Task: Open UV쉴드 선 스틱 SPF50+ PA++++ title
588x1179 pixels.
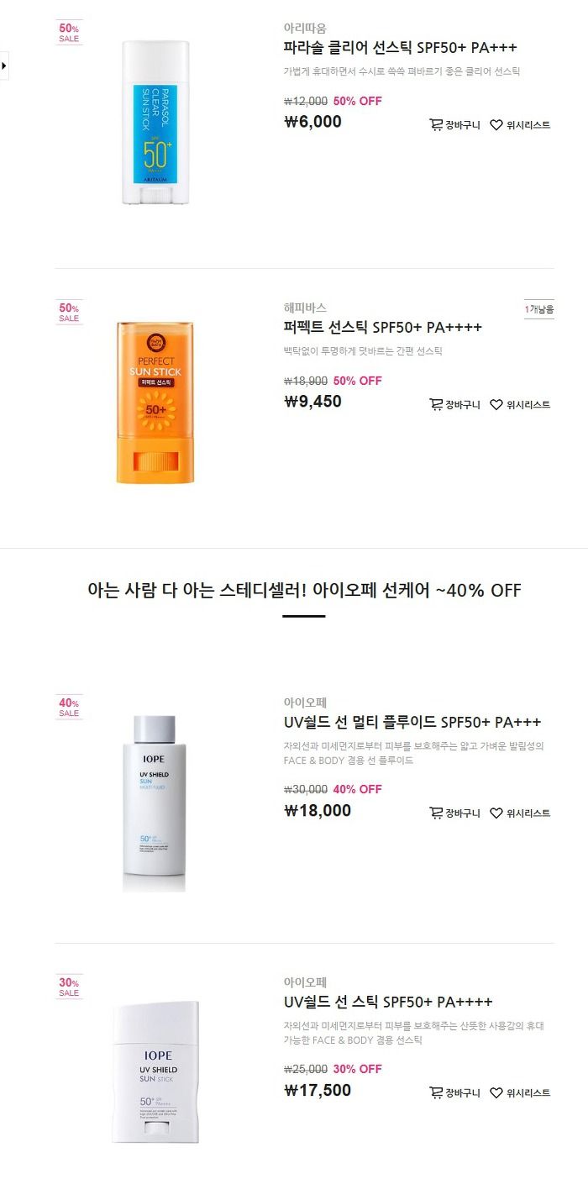Action: [388, 1002]
